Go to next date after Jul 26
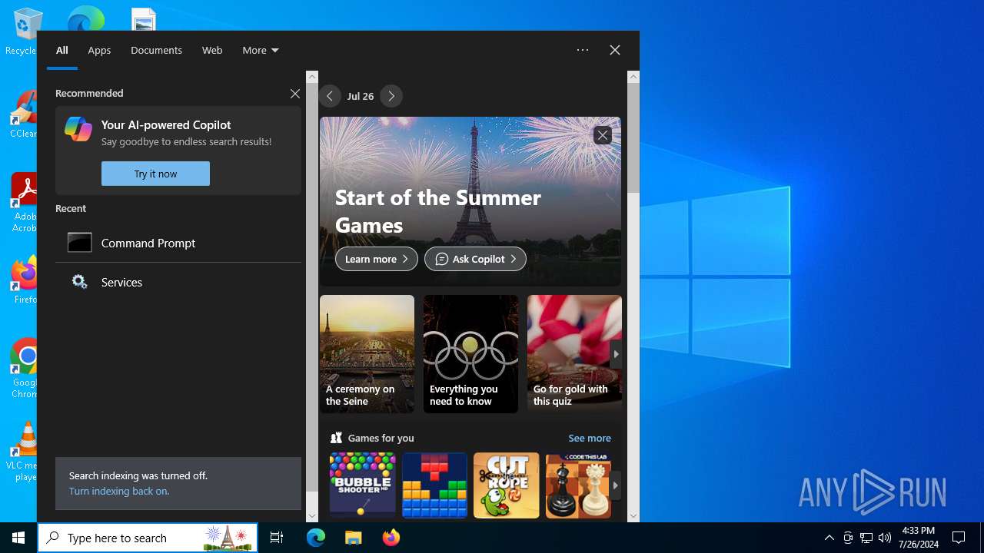The width and height of the screenshot is (984, 553). (x=391, y=96)
